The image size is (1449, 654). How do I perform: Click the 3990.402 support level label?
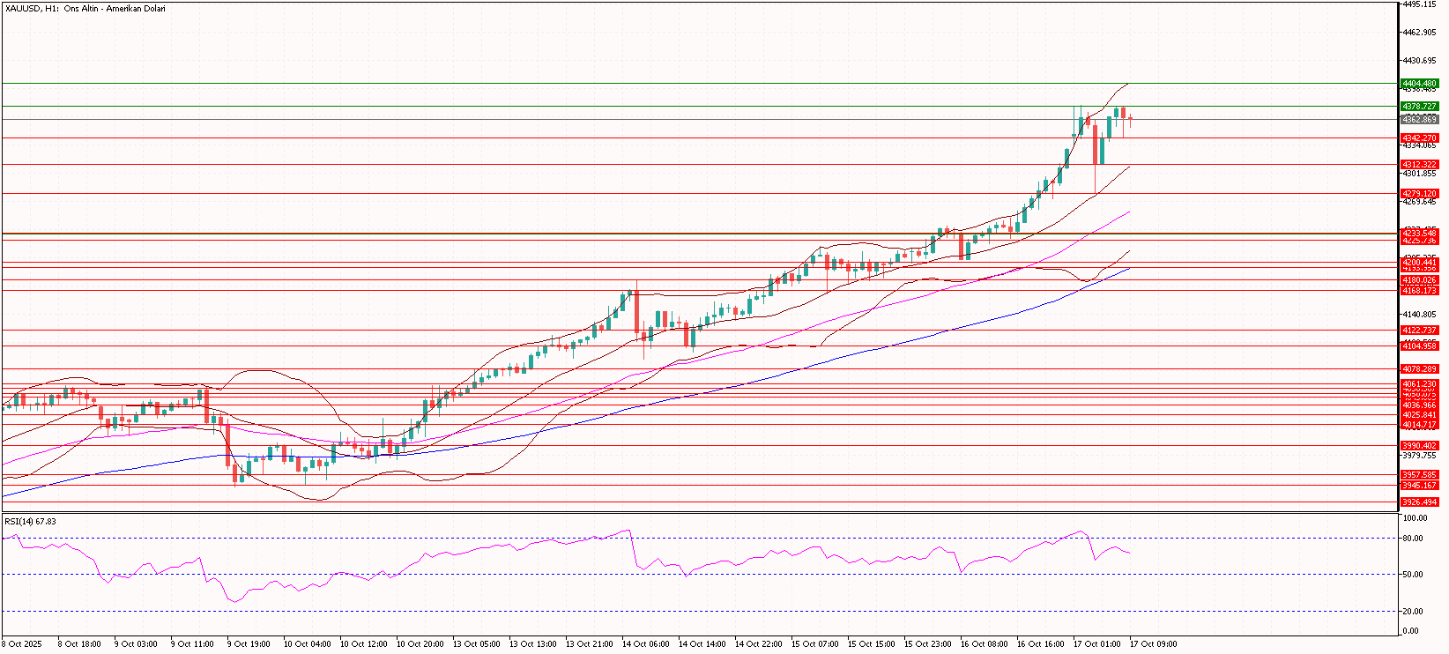coord(1419,446)
